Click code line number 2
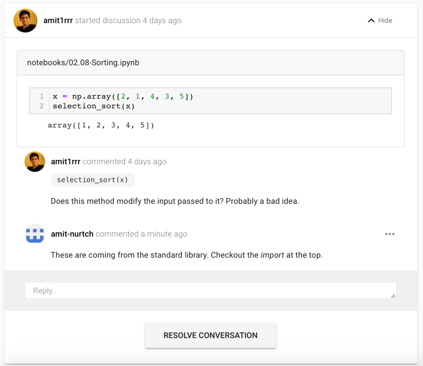 42,106
